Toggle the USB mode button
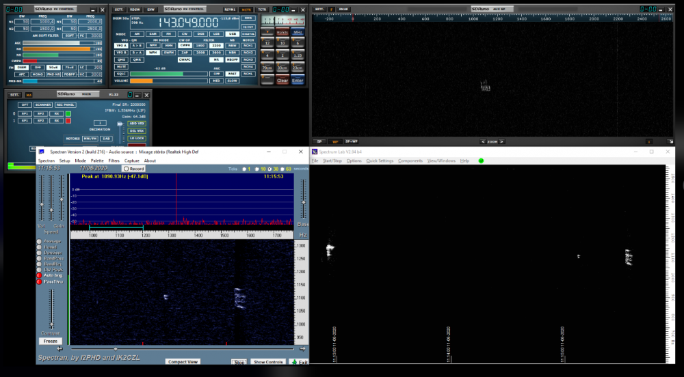 coord(232,33)
